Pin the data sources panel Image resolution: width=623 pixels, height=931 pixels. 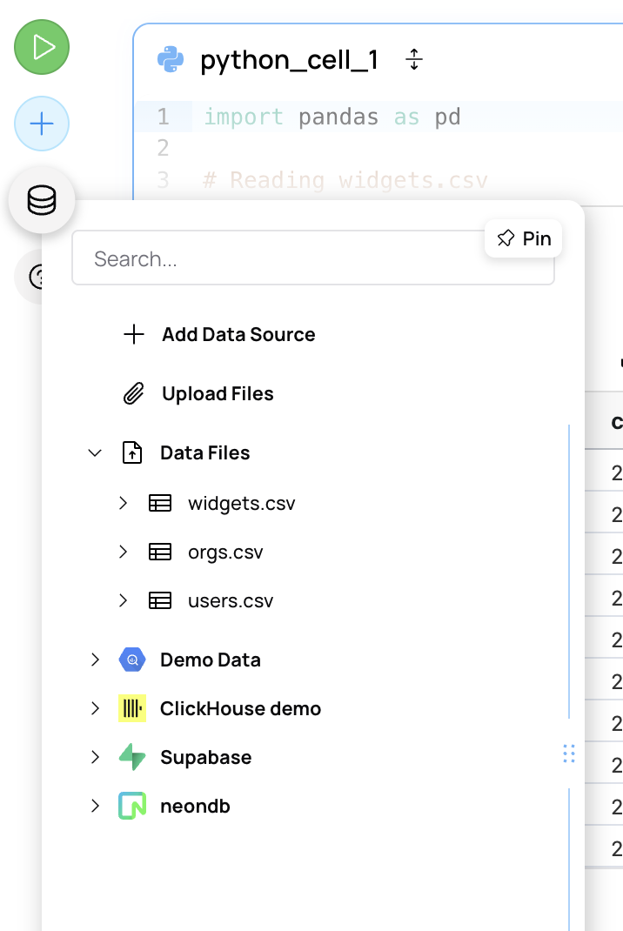point(523,238)
